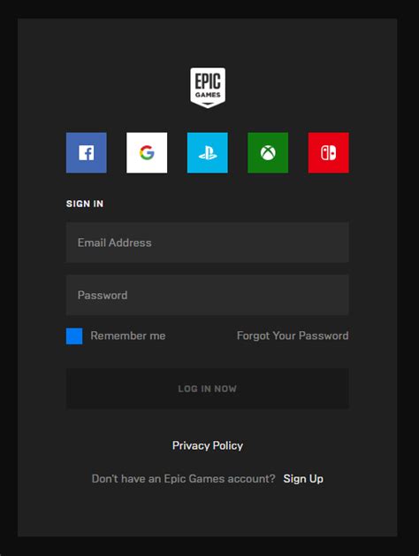The width and height of the screenshot is (419, 556).
Task: Click the 'Email Address' placeholder text
Action: tap(114, 243)
